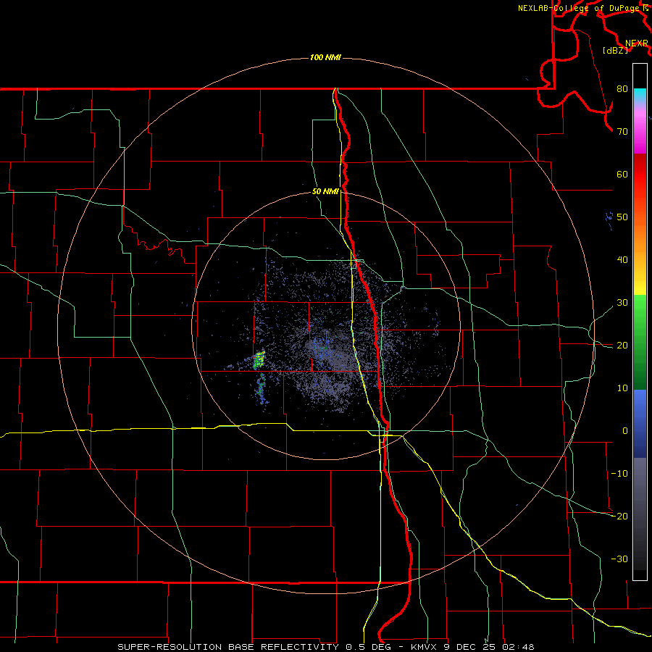Click the -10 value on dBZ scale
Viewport: 652px width, 652px height.
click(619, 473)
